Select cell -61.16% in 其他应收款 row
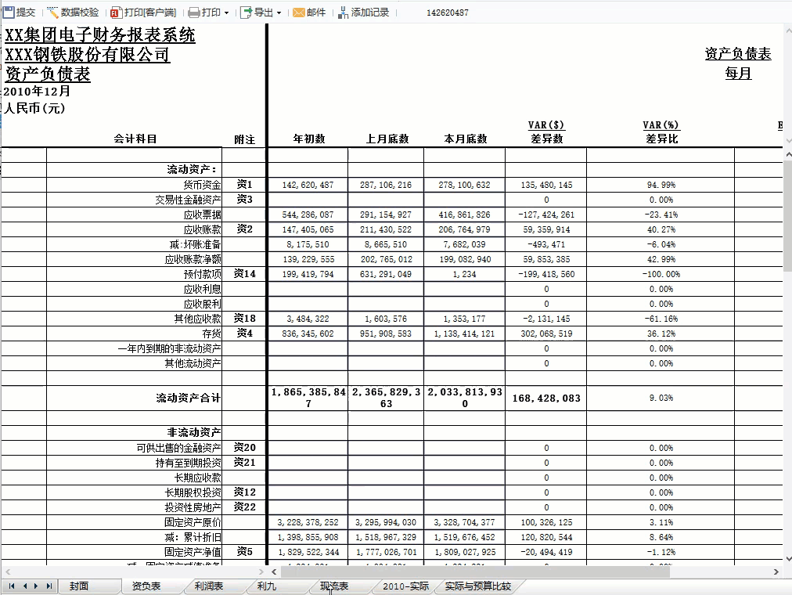The width and height of the screenshot is (792, 595). coord(661,319)
